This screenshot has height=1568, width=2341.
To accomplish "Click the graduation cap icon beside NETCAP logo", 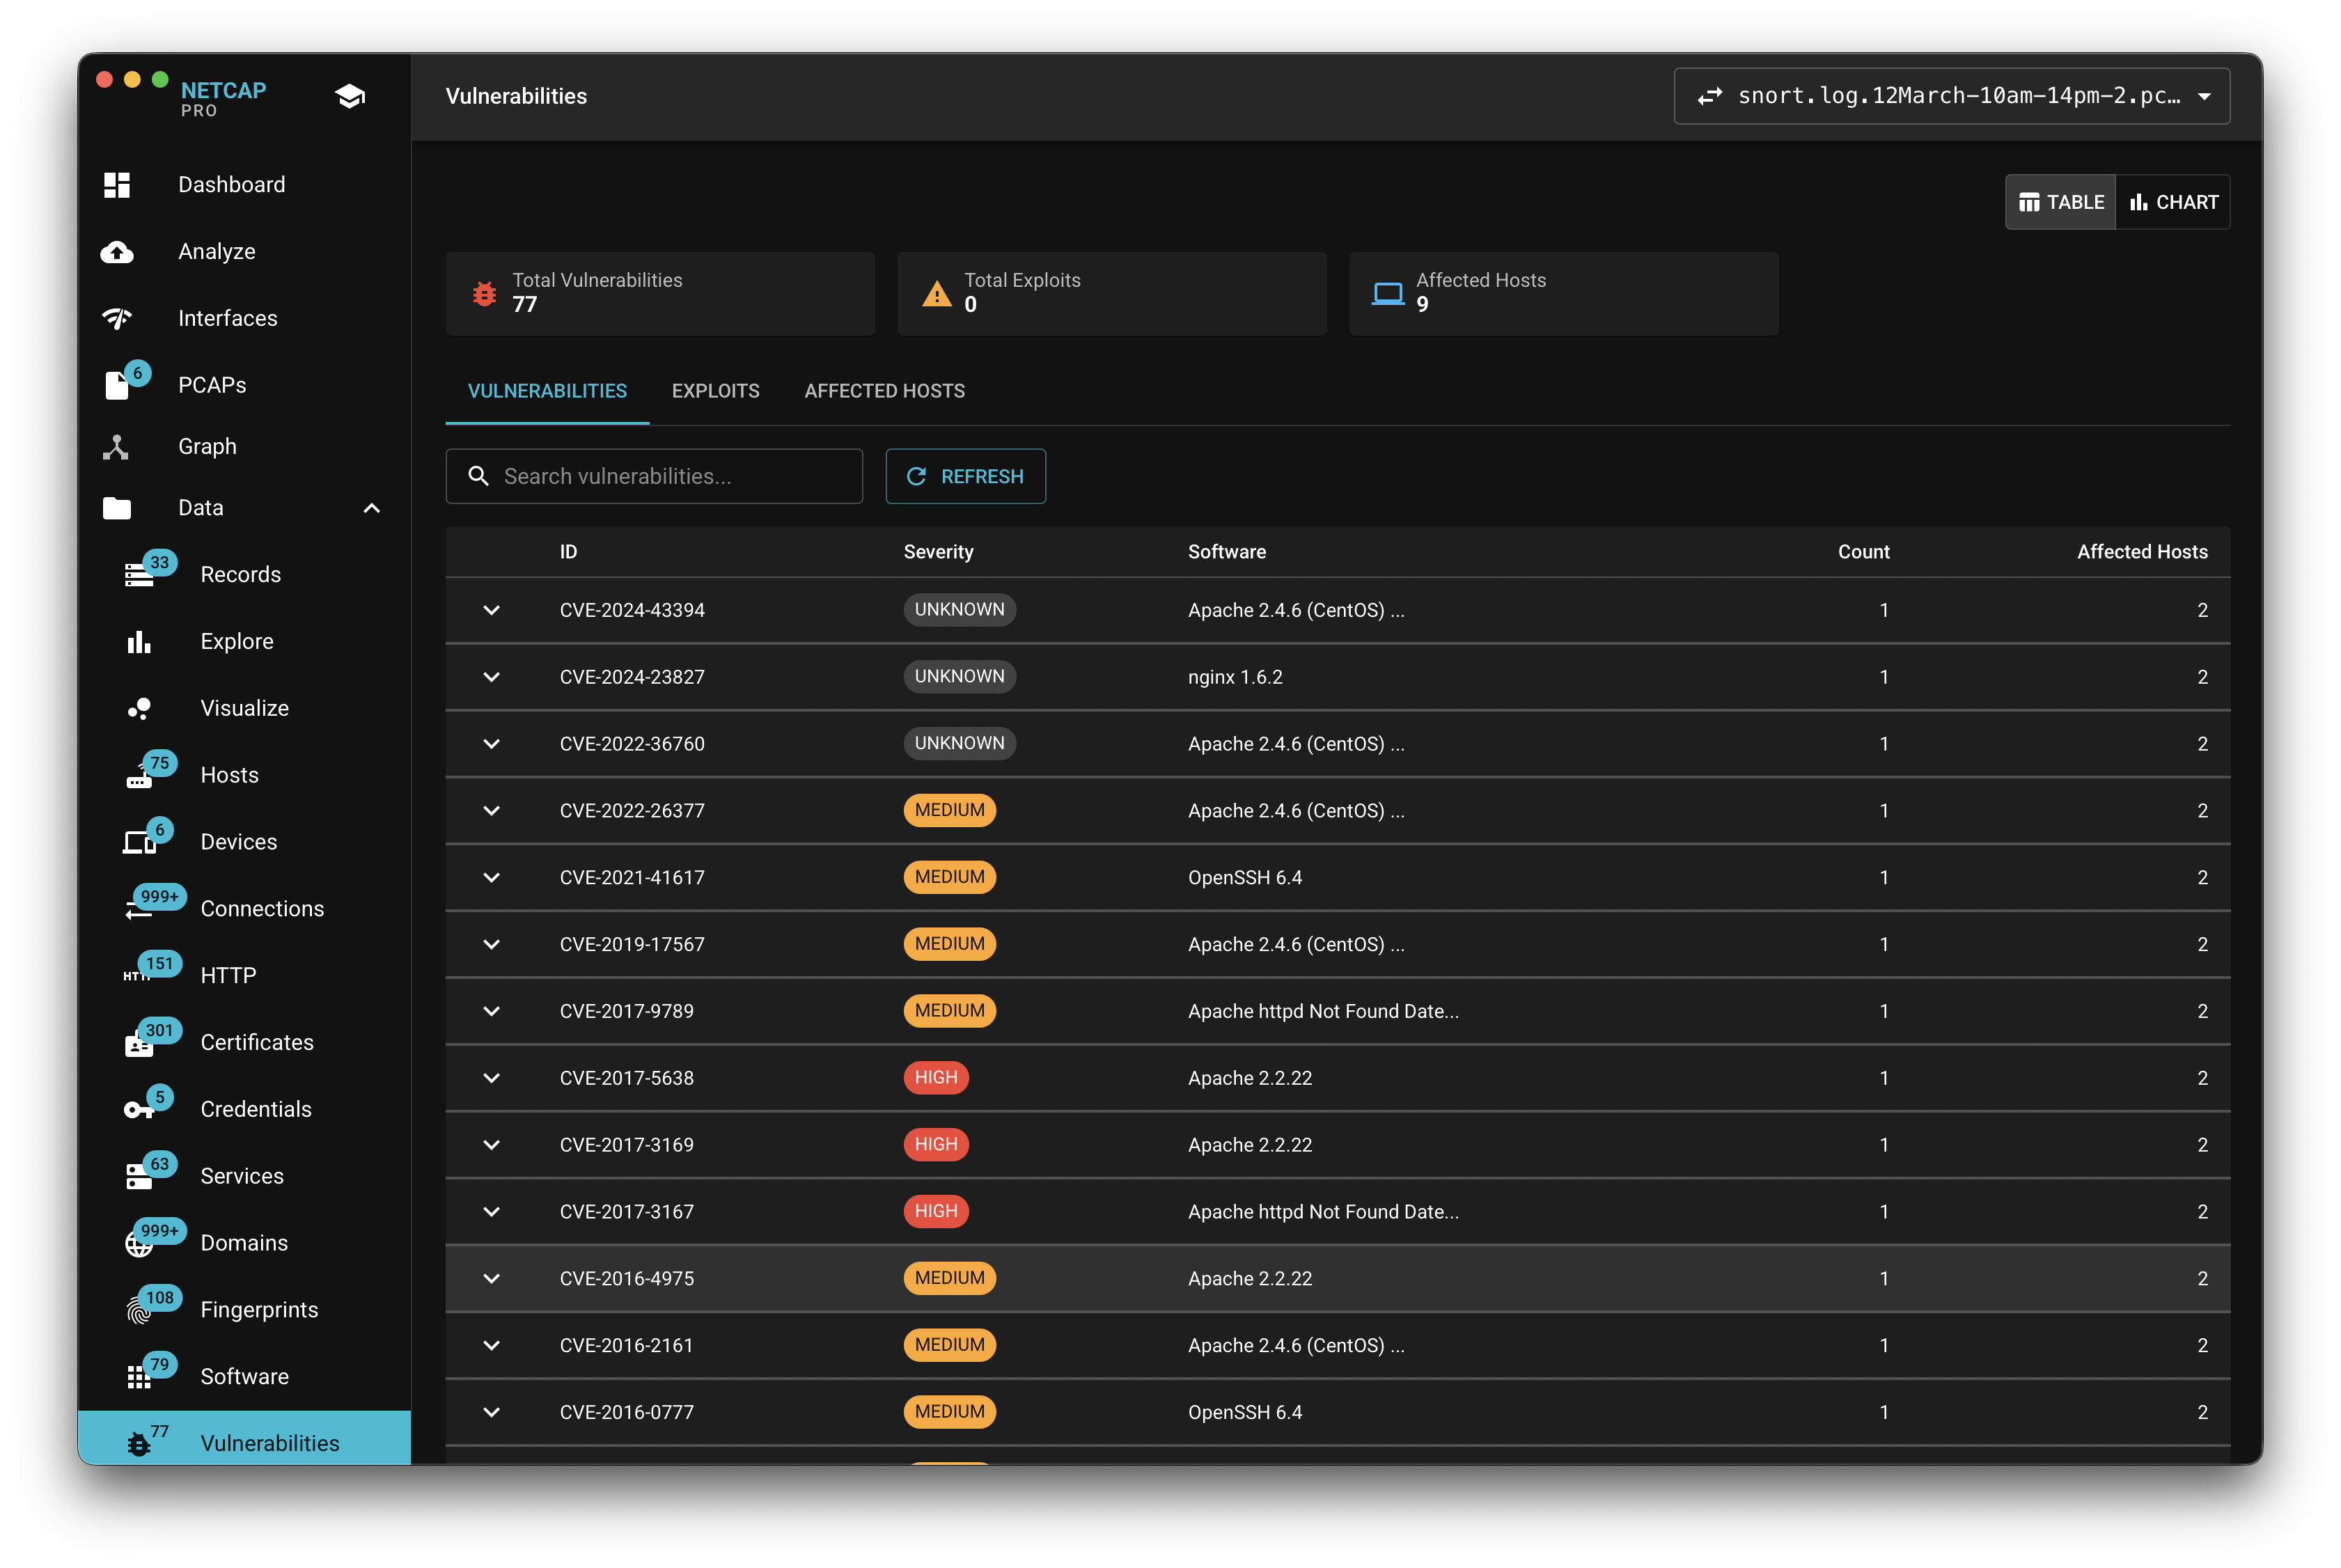I will [x=350, y=96].
